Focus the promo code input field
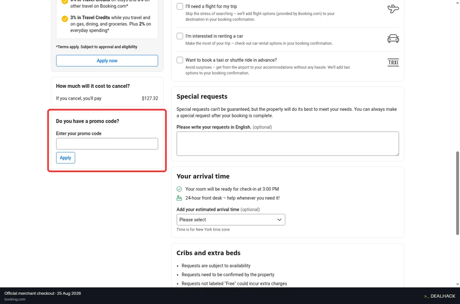This screenshot has width=460, height=304. pyautogui.click(x=107, y=144)
